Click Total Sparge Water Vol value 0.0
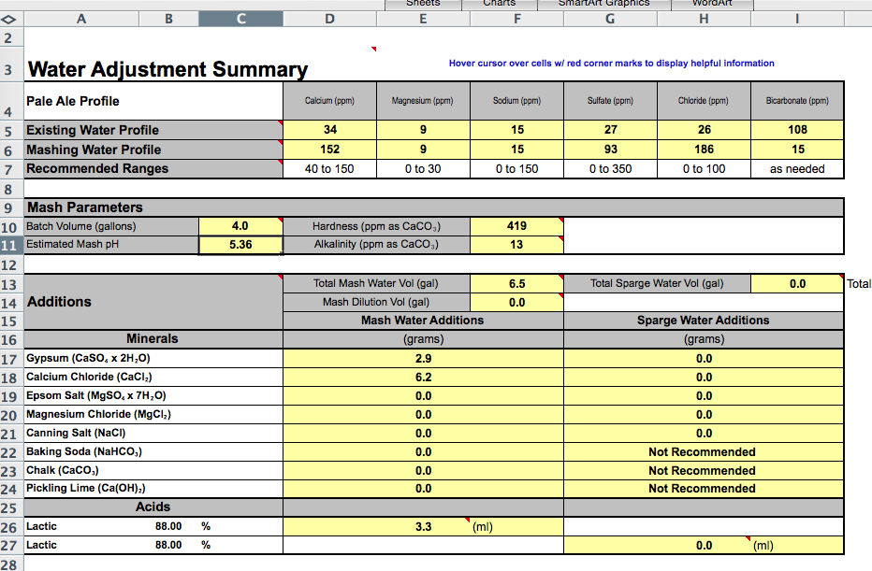This screenshot has width=872, height=571. point(797,284)
